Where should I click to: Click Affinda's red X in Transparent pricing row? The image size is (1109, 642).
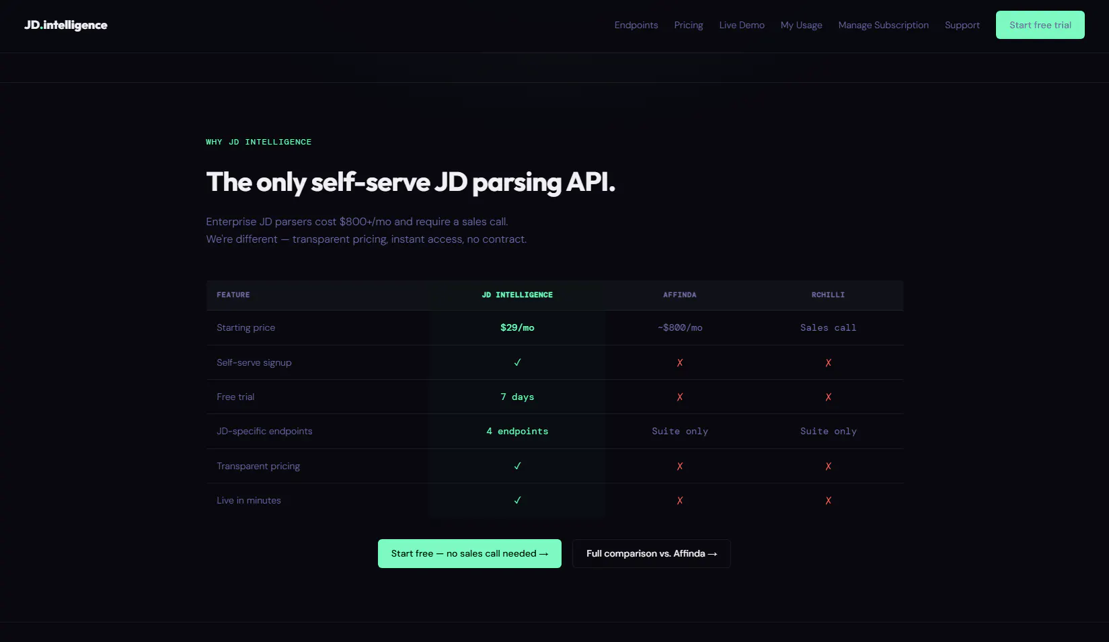pos(680,466)
